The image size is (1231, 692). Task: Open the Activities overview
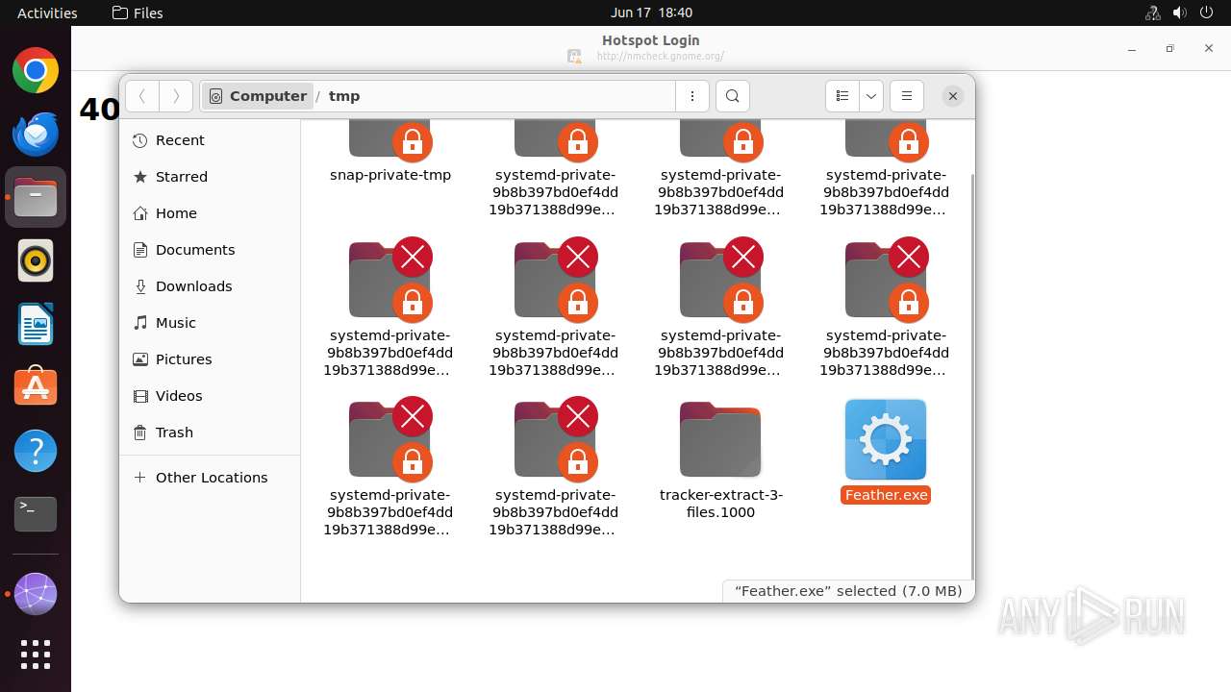coord(47,12)
